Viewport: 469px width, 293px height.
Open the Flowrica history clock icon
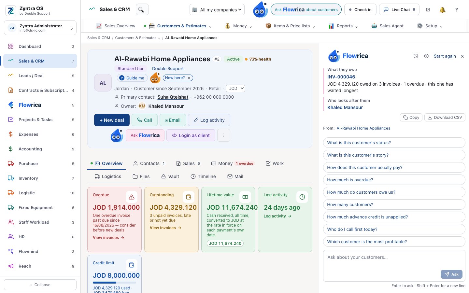(x=416, y=56)
